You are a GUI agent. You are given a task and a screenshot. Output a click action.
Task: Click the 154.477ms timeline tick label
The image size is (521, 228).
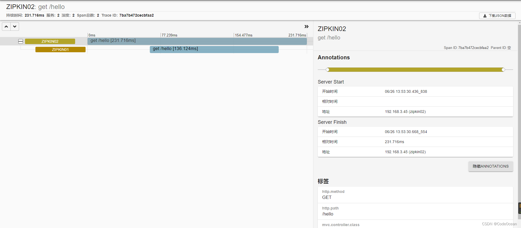pos(244,35)
